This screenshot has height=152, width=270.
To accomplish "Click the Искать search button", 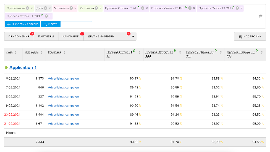I will tap(51, 24).
